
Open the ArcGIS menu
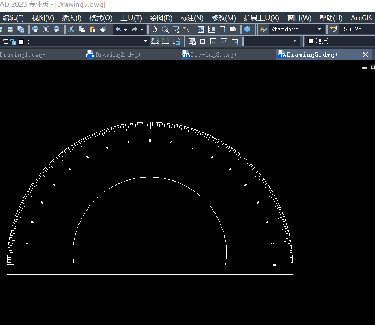(361, 18)
